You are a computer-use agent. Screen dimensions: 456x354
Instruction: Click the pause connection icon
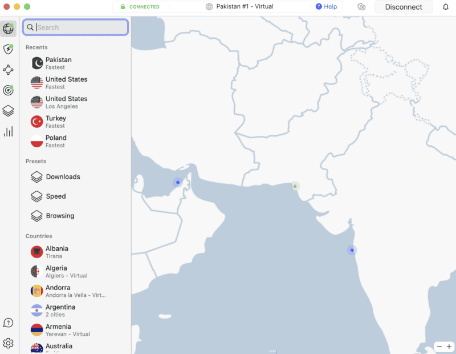tap(361, 7)
